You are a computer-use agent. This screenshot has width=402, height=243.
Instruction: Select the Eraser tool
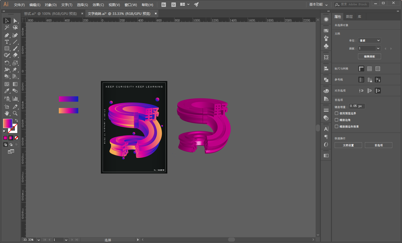pyautogui.click(x=15, y=55)
